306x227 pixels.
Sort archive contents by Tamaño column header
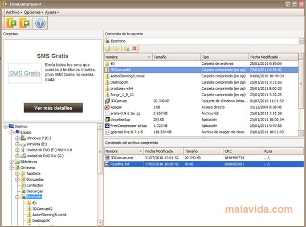click(x=203, y=151)
